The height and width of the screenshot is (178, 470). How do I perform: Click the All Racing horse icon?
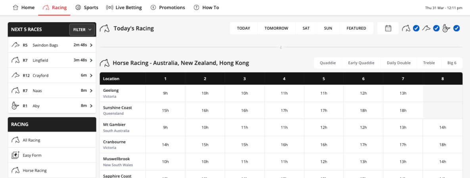coord(15,140)
